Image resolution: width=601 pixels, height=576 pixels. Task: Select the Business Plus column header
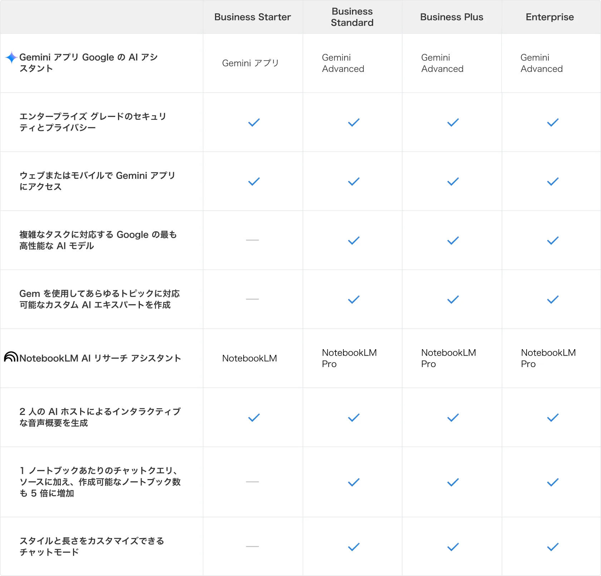coord(451,17)
